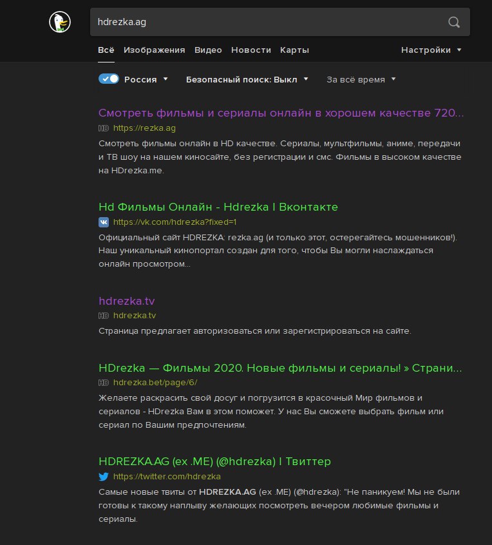492x545 pixels.
Task: Click snippet 'Желаете раскрасить свой досуг'
Action: point(271,412)
